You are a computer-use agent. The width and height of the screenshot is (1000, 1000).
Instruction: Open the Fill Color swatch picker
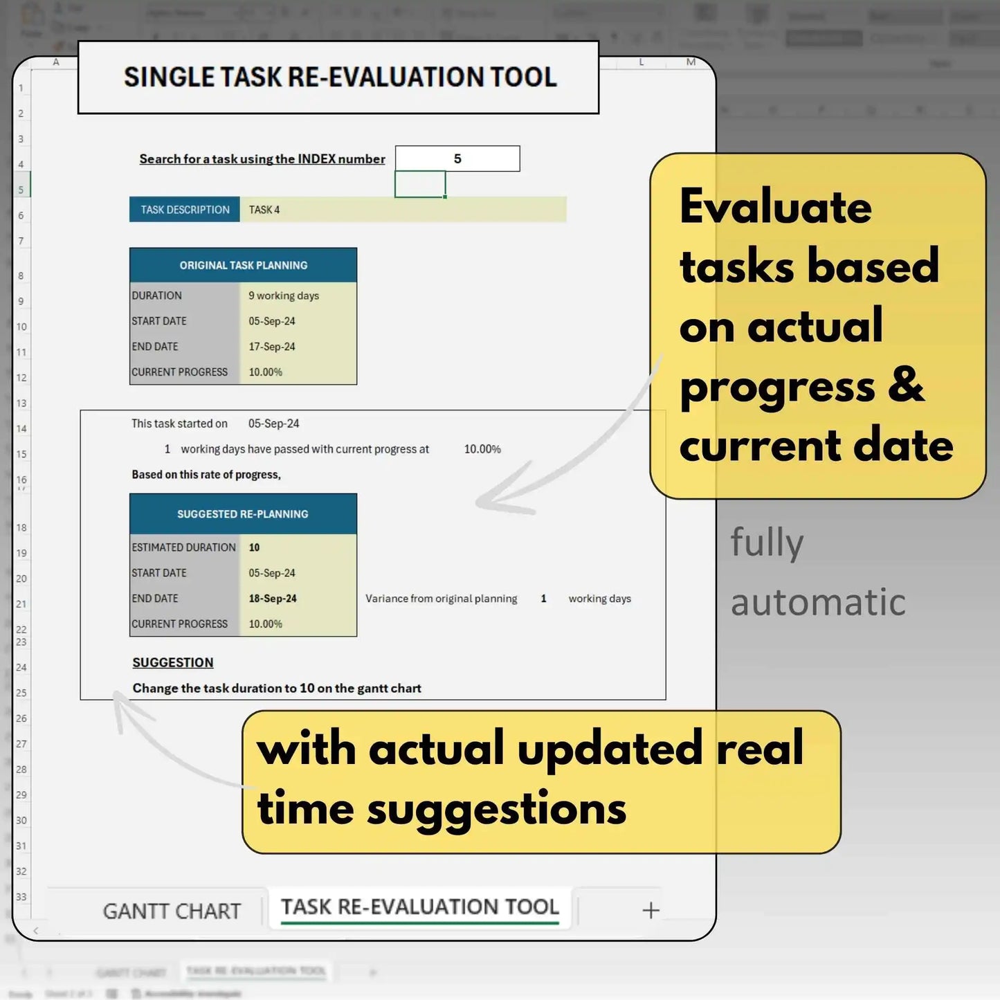click(263, 35)
